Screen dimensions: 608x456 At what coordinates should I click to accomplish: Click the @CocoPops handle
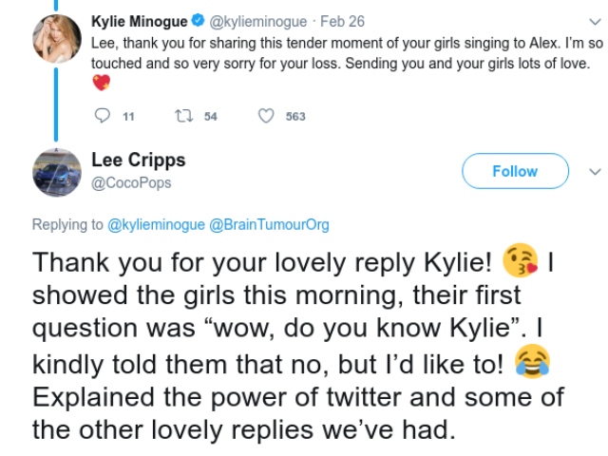131,182
